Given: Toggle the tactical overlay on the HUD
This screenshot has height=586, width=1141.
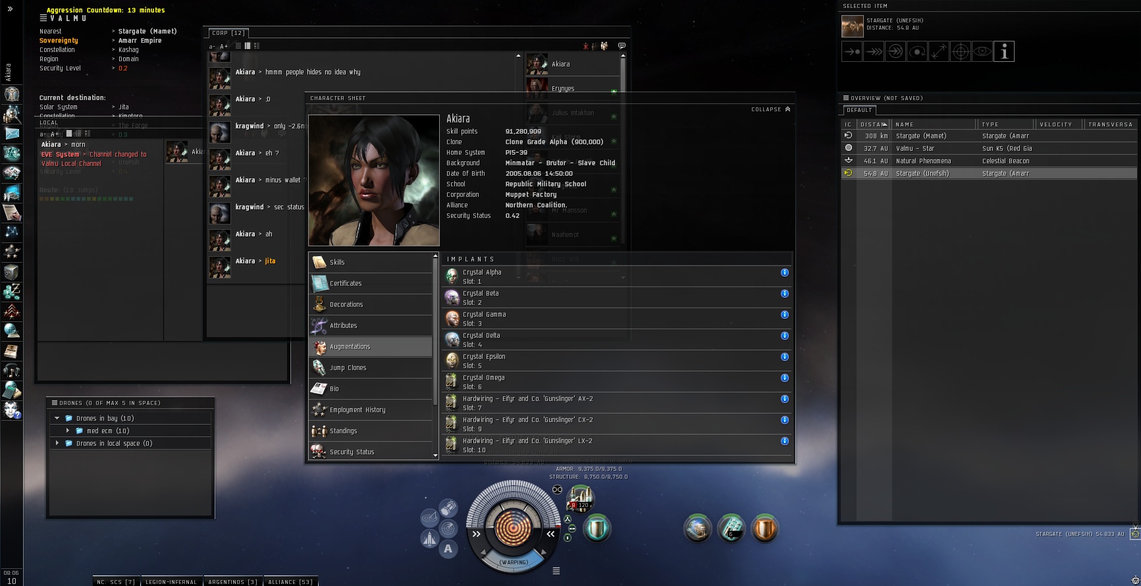Looking at the screenshot, I should click(429, 518).
